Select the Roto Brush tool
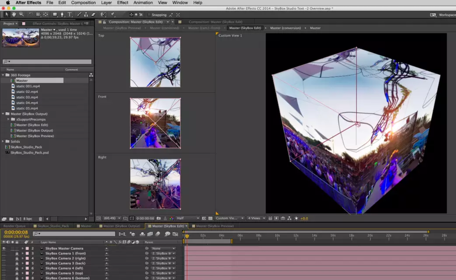 click(x=103, y=14)
